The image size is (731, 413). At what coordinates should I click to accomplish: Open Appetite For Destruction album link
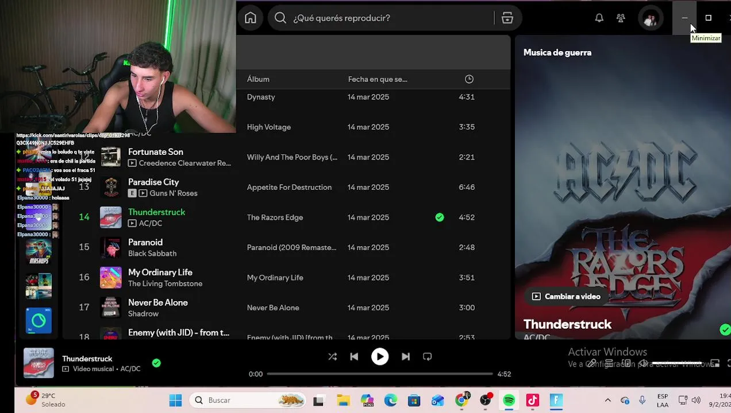[x=289, y=187]
